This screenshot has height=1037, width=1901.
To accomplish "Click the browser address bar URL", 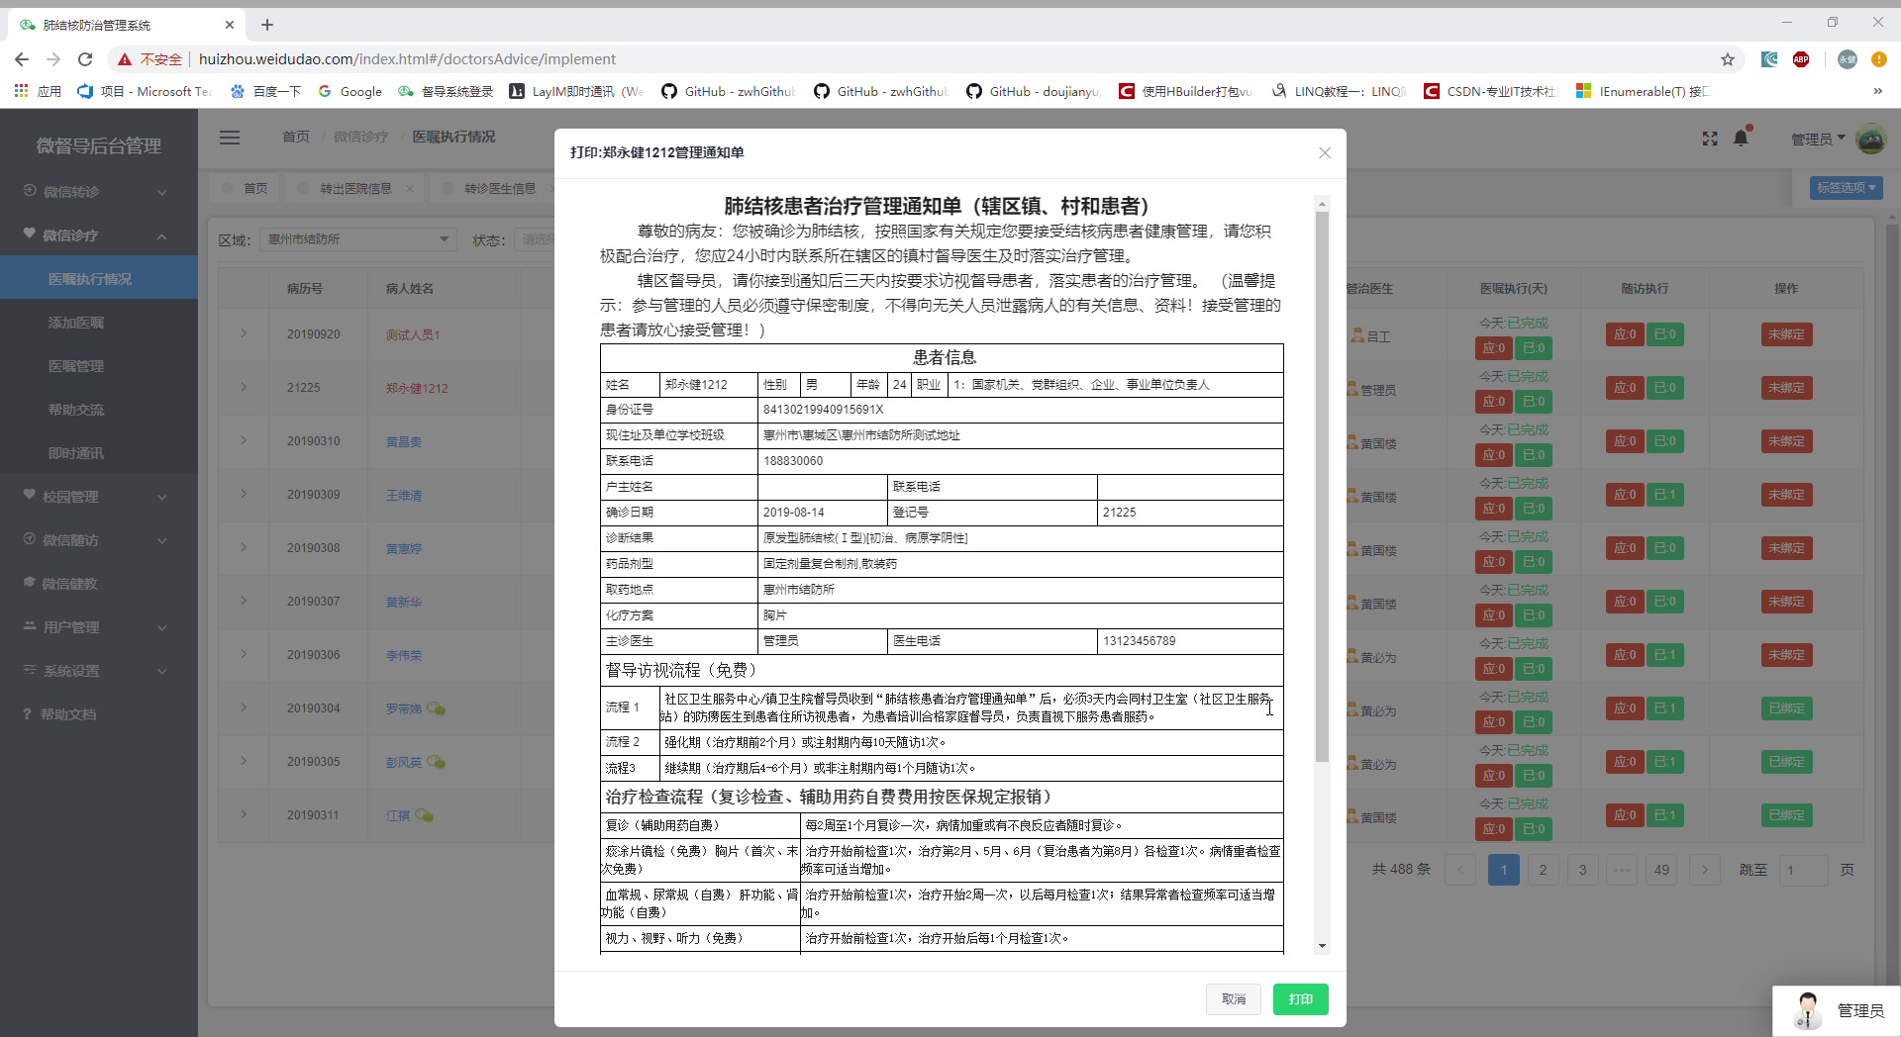I will [407, 59].
